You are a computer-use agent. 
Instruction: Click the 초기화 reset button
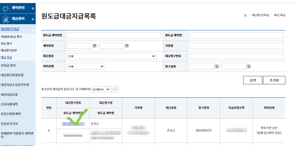point(274,80)
